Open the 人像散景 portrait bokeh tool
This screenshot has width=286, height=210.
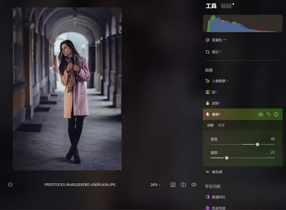point(218,81)
